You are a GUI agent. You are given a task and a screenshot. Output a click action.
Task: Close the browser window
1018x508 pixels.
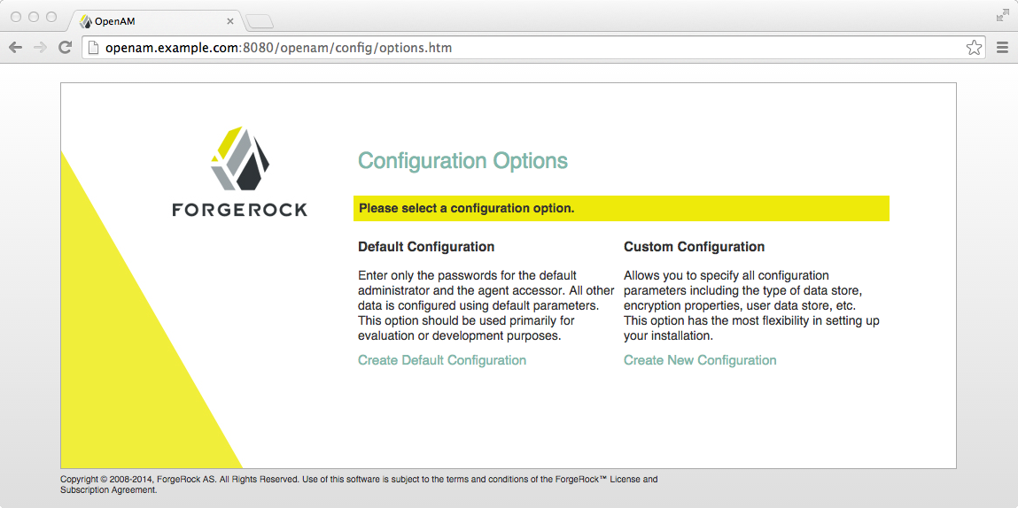point(16,17)
